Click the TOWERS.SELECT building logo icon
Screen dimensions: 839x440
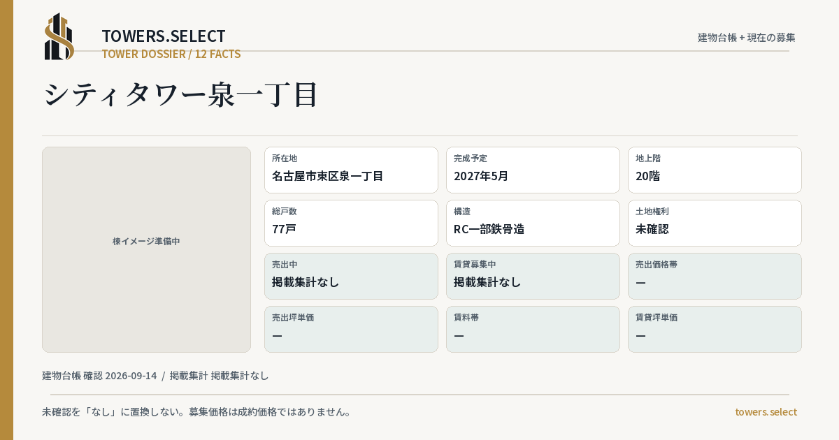pyautogui.click(x=59, y=36)
